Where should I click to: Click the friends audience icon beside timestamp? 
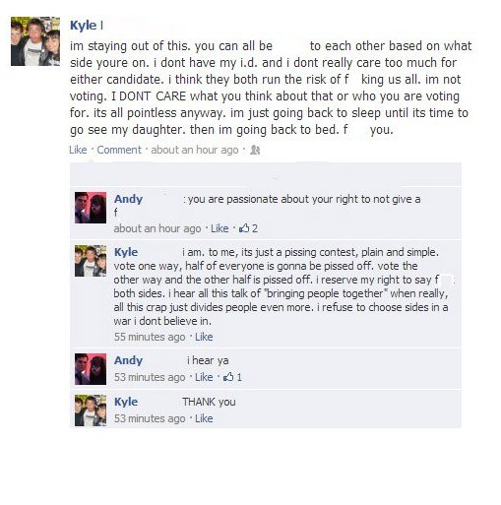255,150
